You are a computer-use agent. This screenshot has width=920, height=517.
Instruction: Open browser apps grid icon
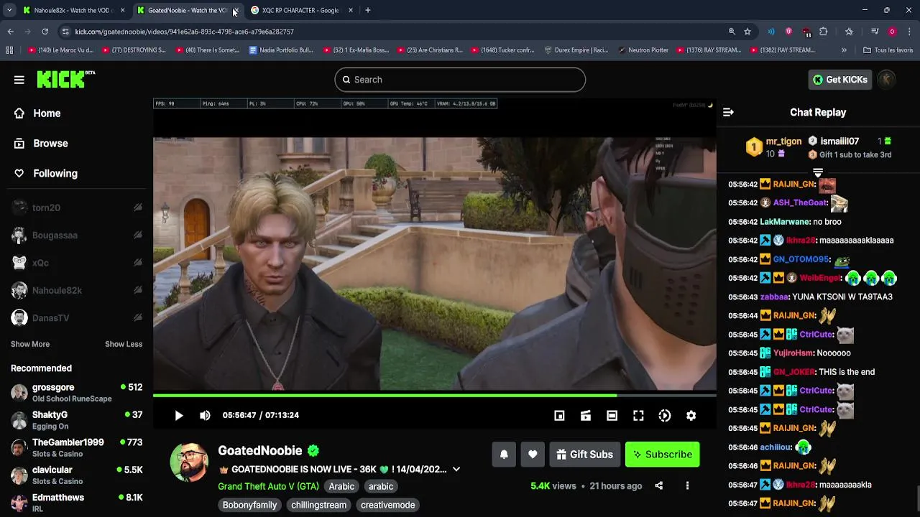pos(9,50)
